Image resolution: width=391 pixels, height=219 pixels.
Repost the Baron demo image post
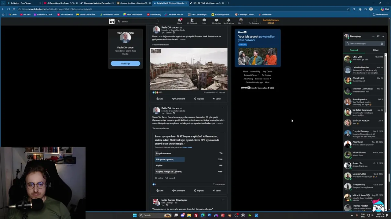tap(199, 99)
